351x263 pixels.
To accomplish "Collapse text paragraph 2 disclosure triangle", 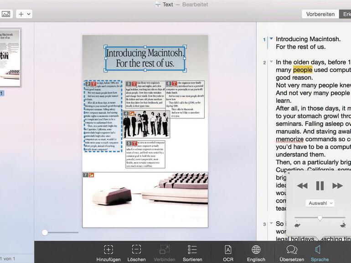I will (271, 62).
